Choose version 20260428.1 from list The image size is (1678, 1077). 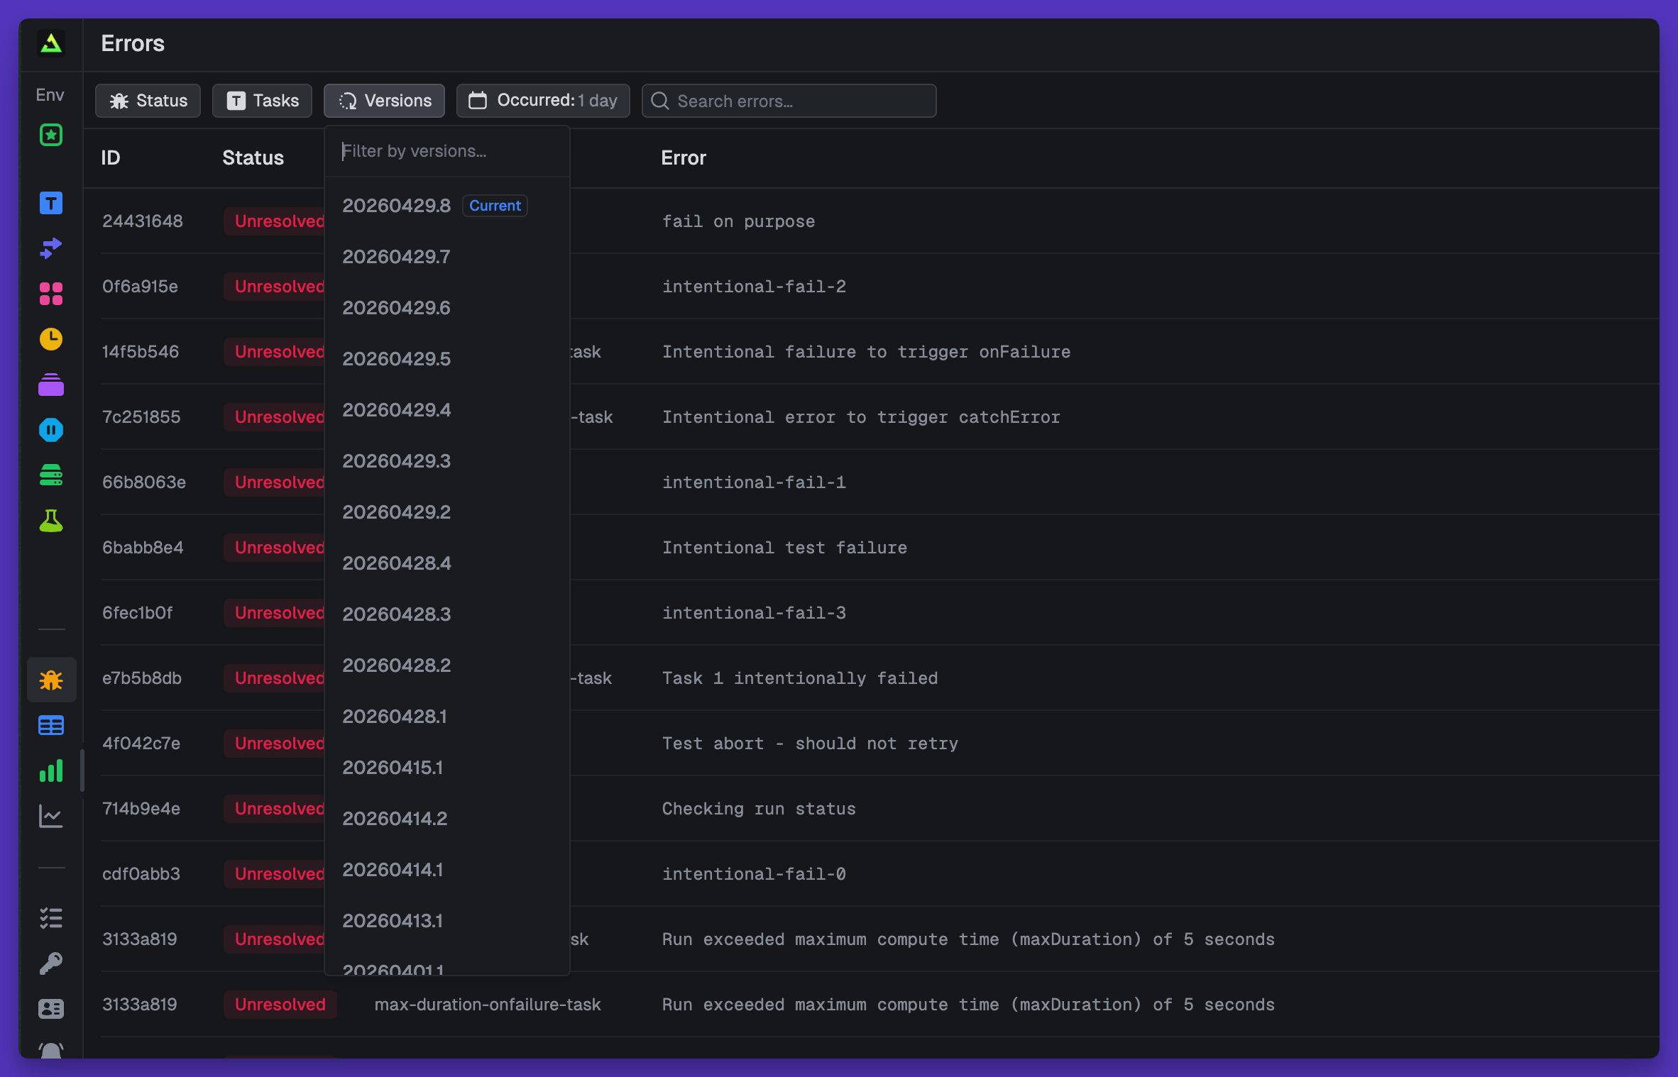[447, 717]
